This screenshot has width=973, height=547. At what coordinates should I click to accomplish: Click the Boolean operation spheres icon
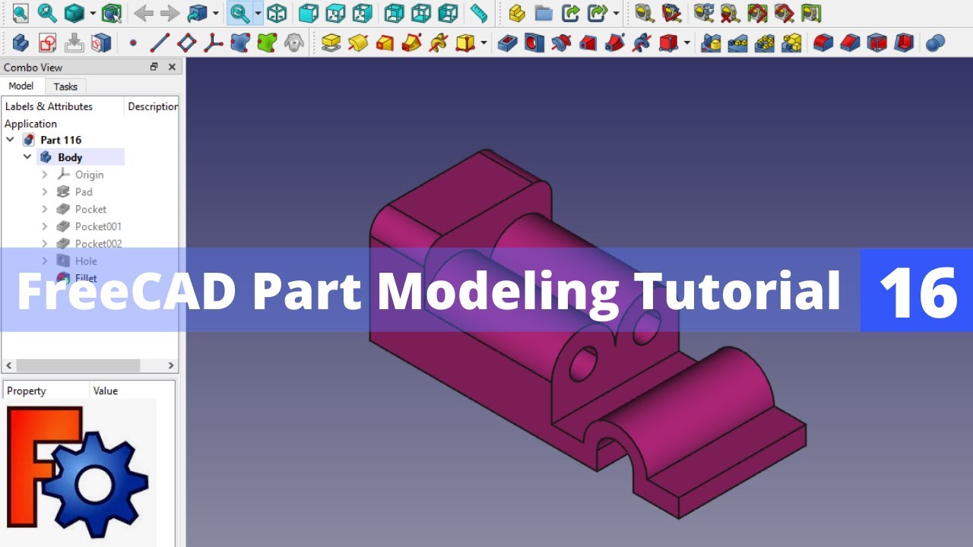coord(936,43)
